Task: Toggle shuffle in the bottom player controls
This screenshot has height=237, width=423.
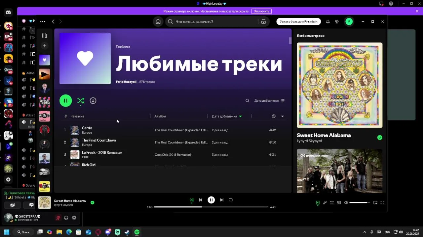Action: coord(192,200)
